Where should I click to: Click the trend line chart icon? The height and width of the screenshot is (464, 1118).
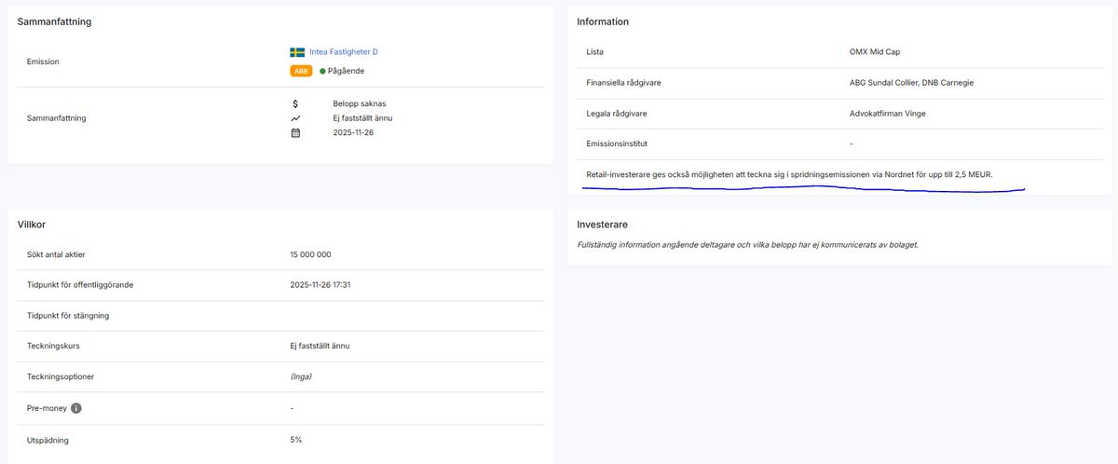295,118
